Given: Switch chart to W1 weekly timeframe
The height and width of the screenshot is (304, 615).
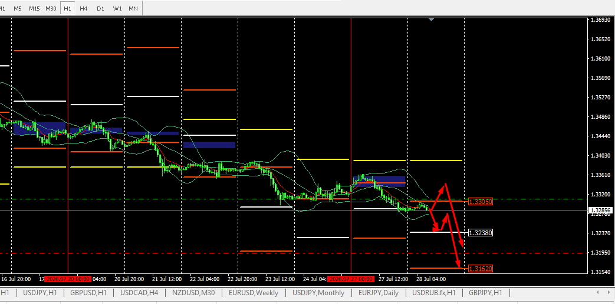Looking at the screenshot, I should coord(117,8).
